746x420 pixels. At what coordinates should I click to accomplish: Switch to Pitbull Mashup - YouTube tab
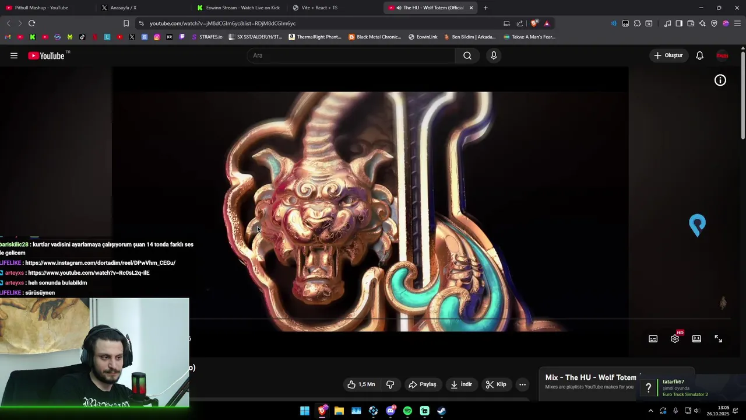point(47,8)
